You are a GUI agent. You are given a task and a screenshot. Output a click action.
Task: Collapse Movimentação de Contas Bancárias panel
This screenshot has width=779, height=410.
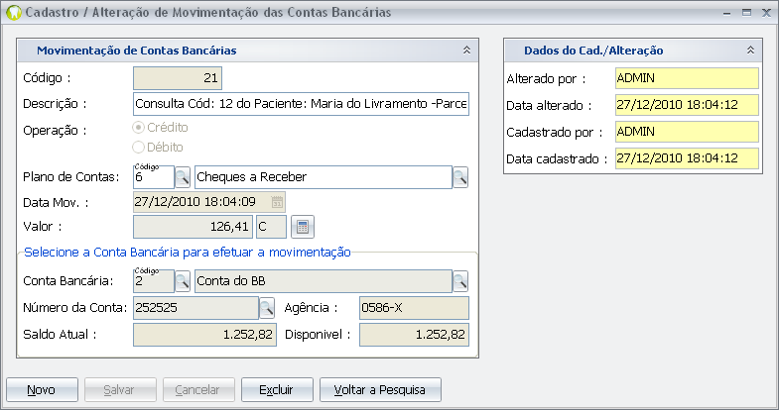466,51
